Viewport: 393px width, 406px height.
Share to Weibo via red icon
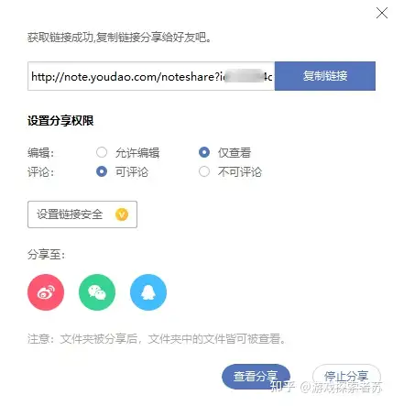pos(46,292)
